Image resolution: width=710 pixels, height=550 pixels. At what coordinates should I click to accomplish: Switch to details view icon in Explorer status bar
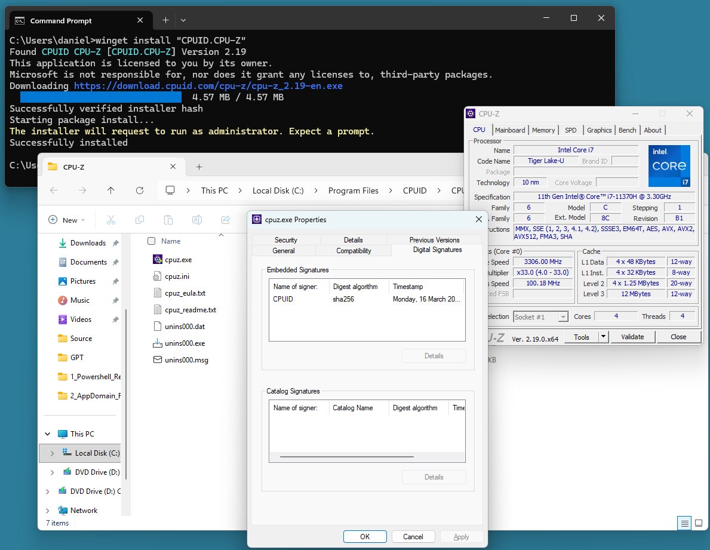[x=685, y=523]
